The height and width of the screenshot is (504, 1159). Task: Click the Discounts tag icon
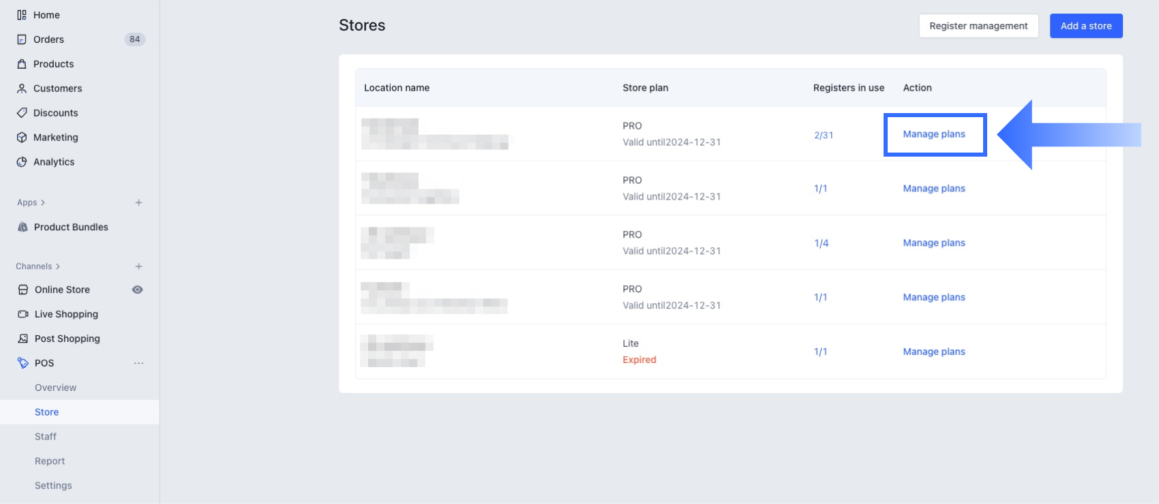(22, 113)
